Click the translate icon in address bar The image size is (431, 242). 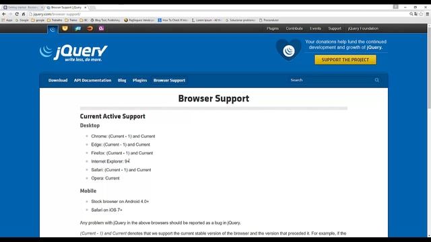click(416, 14)
